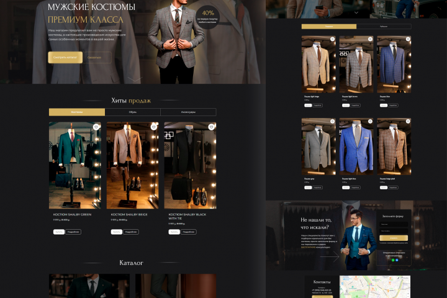Click the Каталог heading

tap(131, 263)
